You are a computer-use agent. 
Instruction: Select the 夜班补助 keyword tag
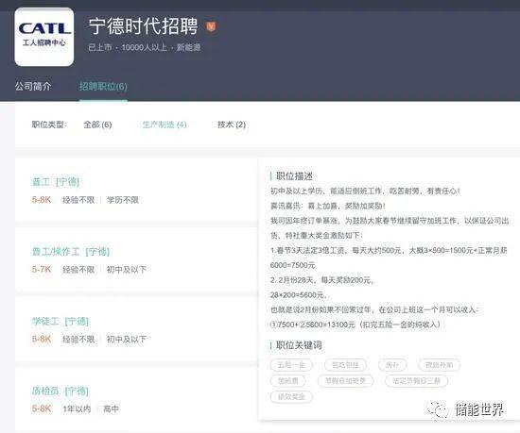pyautogui.click(x=439, y=365)
